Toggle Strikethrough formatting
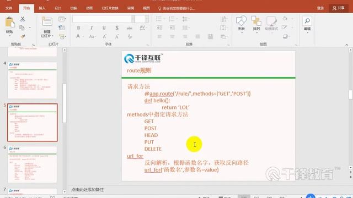The height and width of the screenshot is (198, 353). pyautogui.click(x=130, y=28)
